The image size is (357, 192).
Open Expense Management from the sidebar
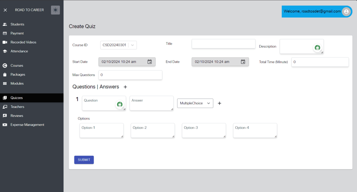pyautogui.click(x=27, y=125)
